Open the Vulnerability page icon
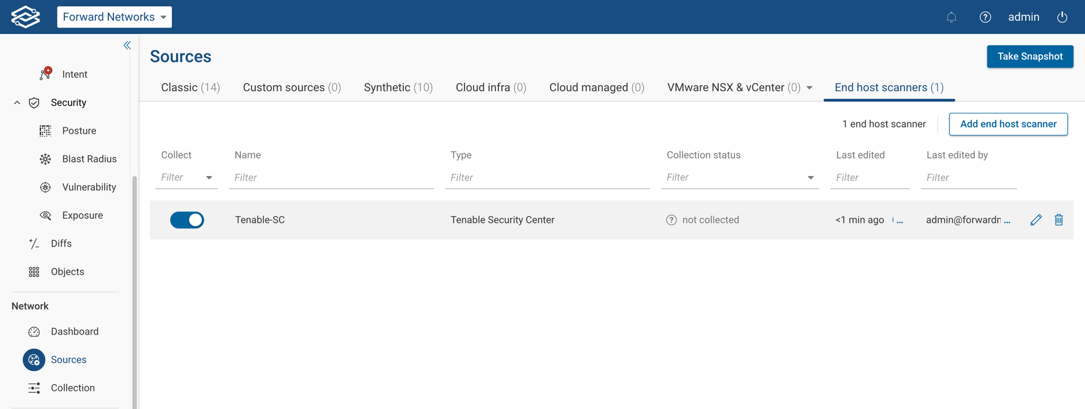 [45, 187]
